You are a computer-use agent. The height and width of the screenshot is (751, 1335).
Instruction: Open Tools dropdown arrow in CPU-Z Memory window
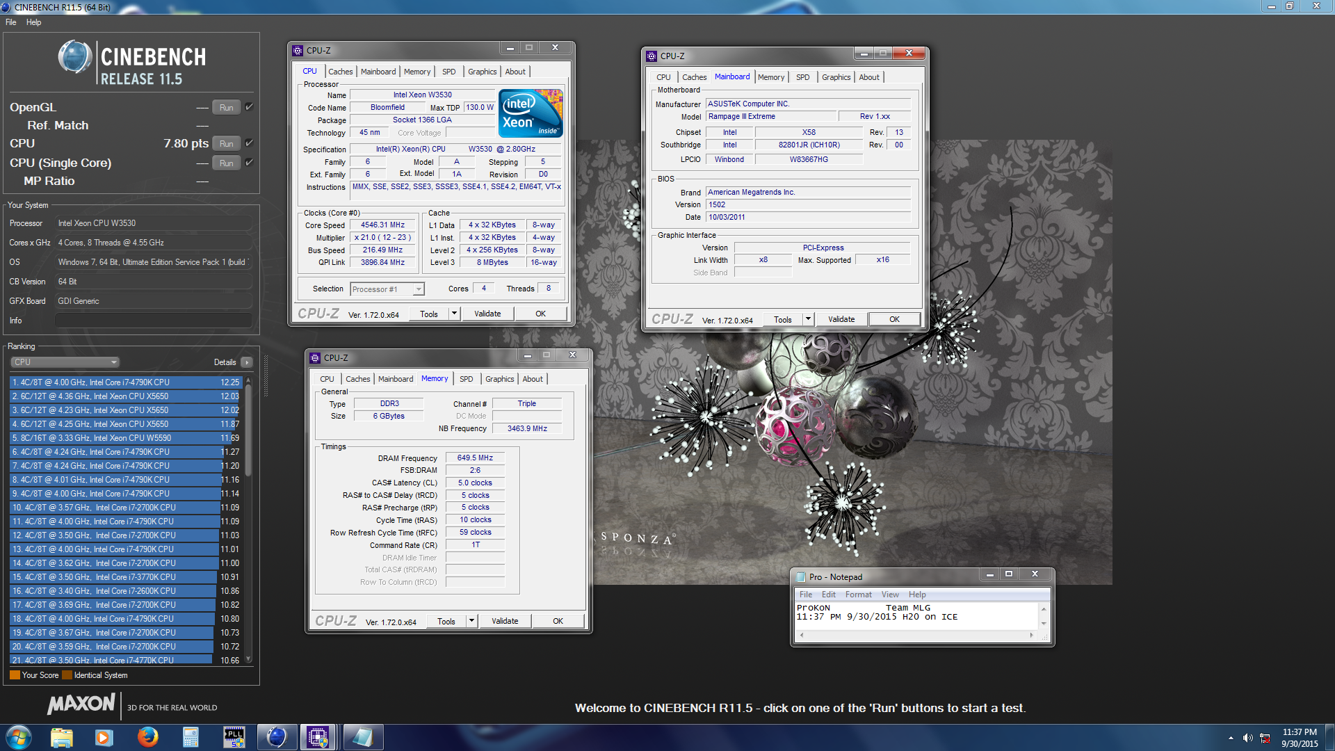tap(471, 621)
